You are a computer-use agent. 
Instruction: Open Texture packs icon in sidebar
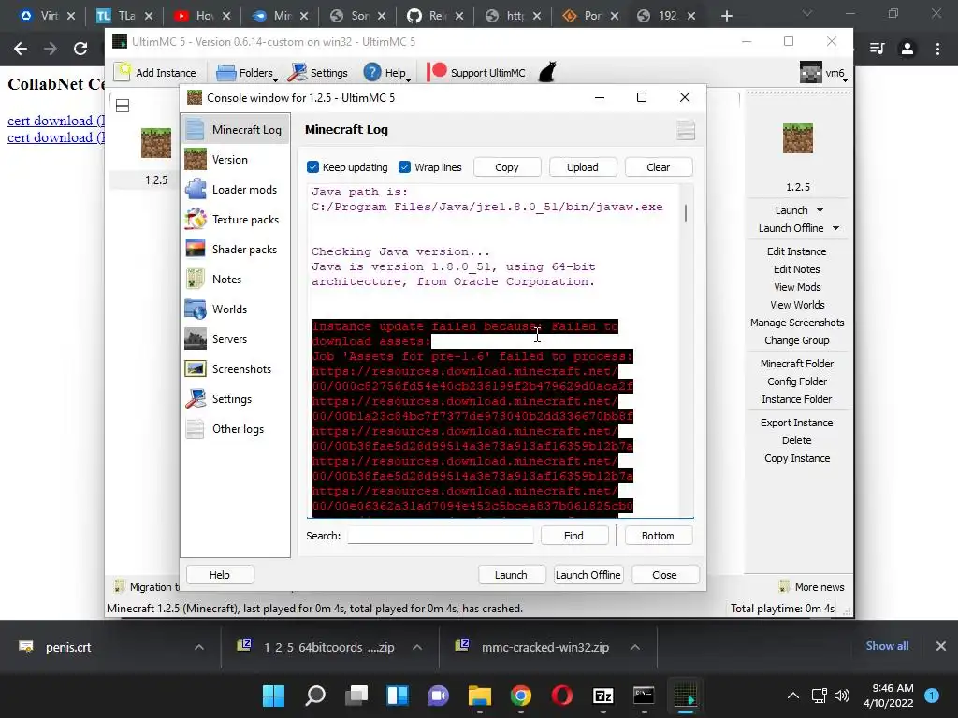click(195, 219)
